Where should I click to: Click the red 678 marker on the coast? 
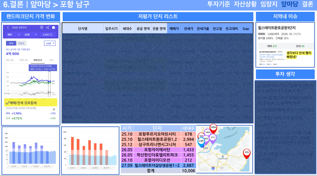click(x=247, y=153)
